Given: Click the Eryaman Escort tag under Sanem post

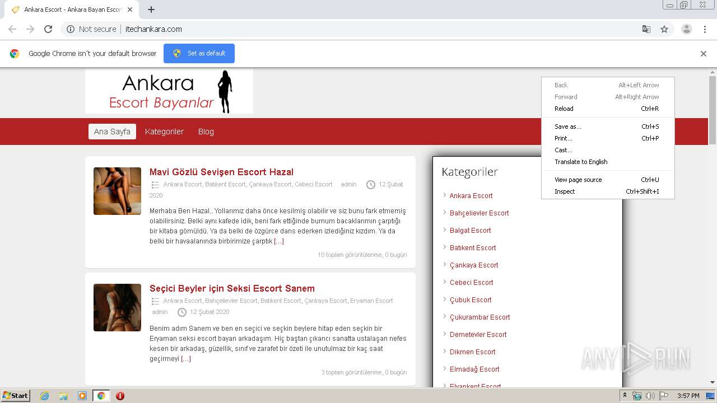Looking at the screenshot, I should coord(371,301).
